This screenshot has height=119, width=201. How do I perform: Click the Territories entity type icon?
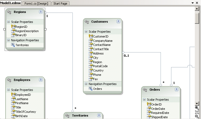67,115
